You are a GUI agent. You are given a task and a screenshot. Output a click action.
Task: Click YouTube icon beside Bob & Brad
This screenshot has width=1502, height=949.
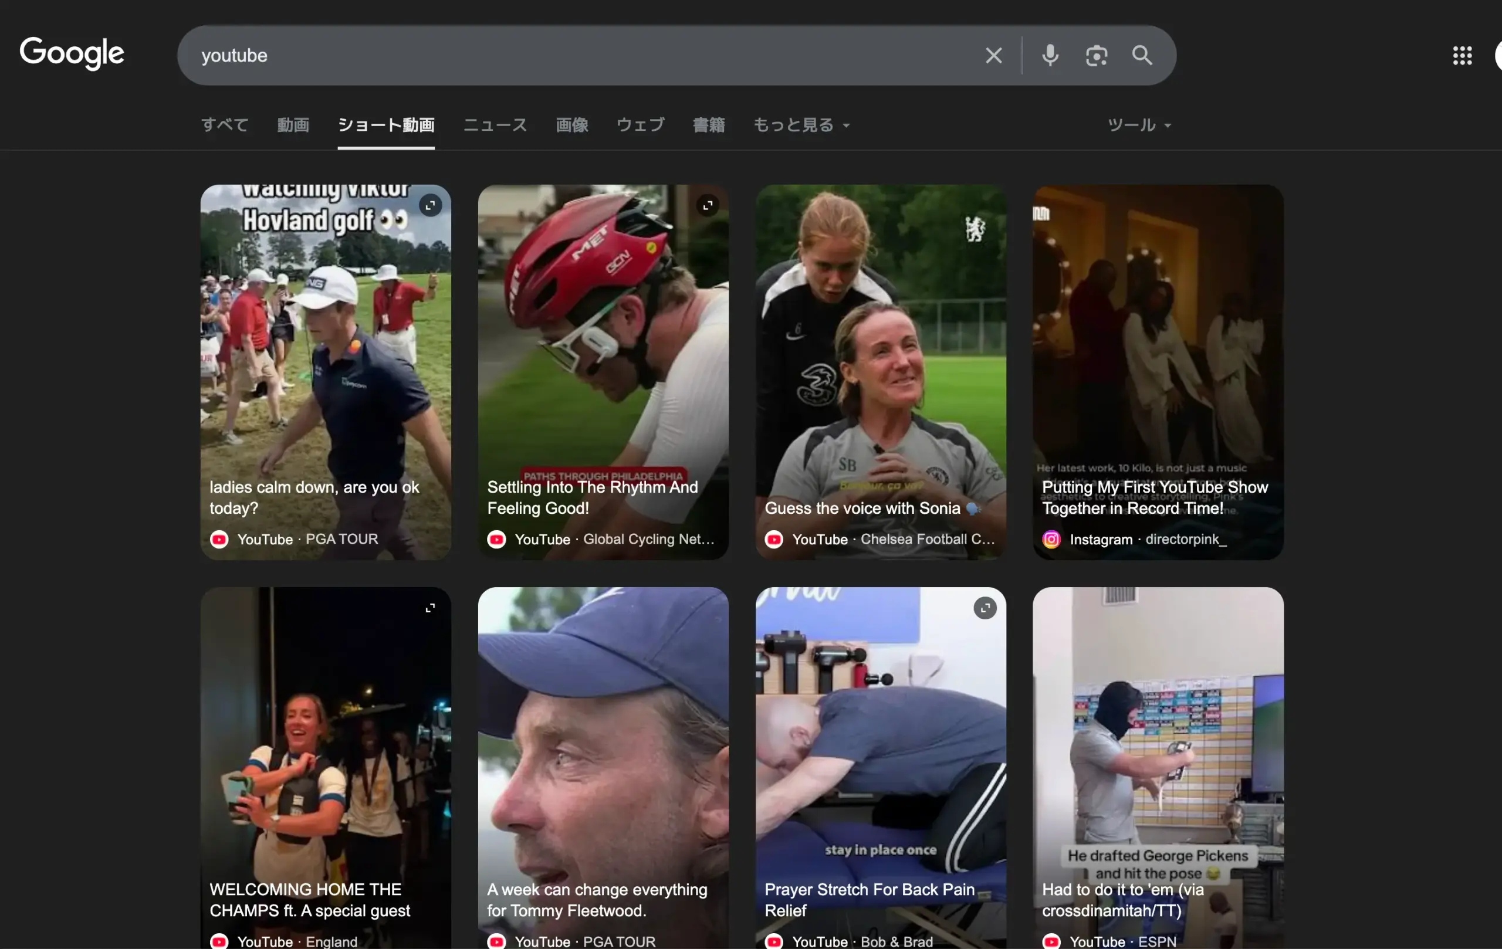774,941
